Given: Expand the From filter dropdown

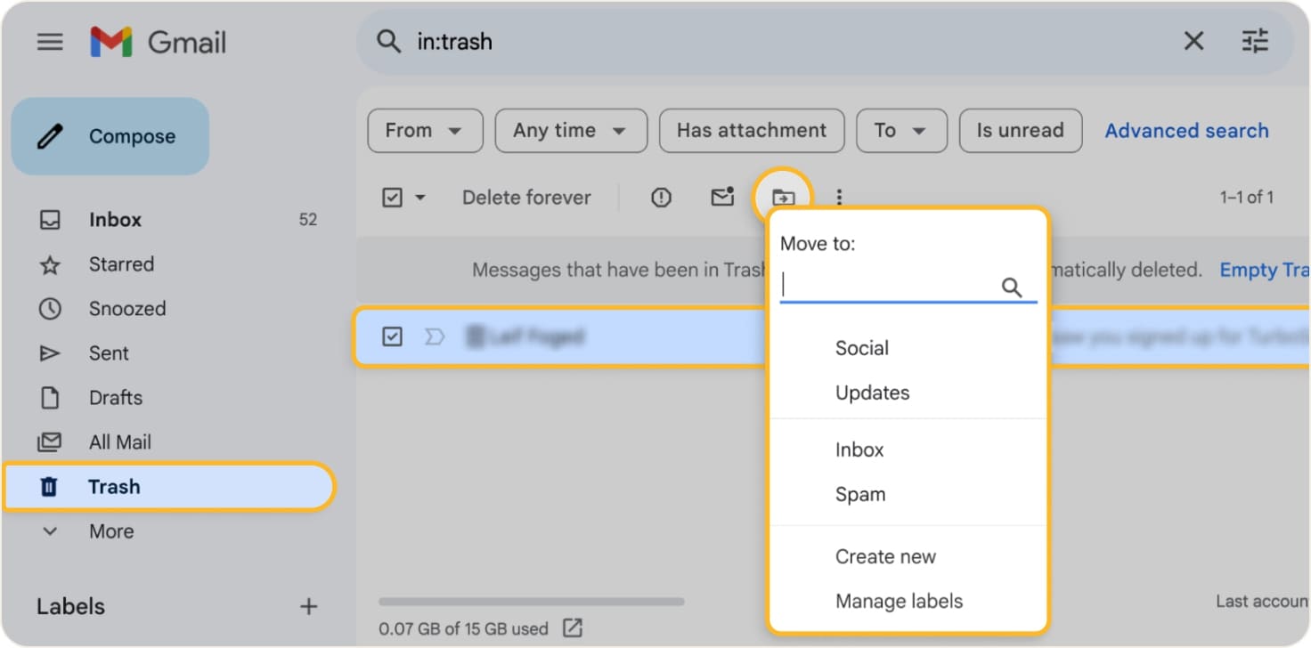Looking at the screenshot, I should (425, 131).
